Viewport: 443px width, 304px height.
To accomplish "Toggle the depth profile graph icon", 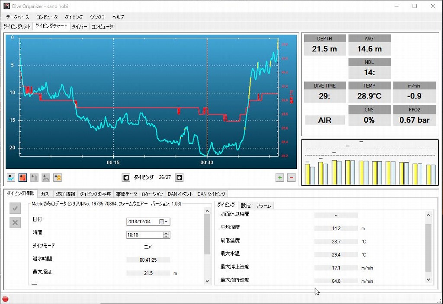I will (x=12, y=177).
